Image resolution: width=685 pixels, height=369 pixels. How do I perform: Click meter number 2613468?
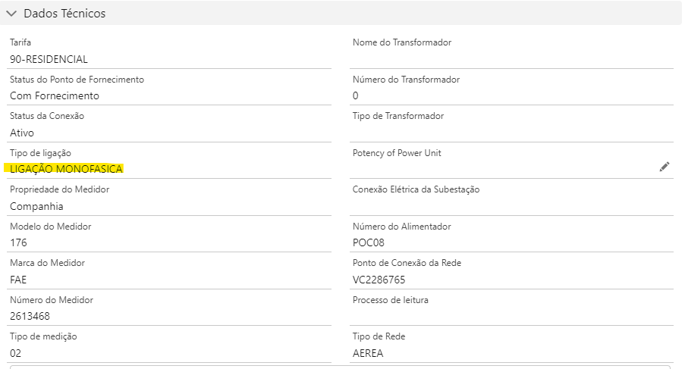[x=30, y=316]
